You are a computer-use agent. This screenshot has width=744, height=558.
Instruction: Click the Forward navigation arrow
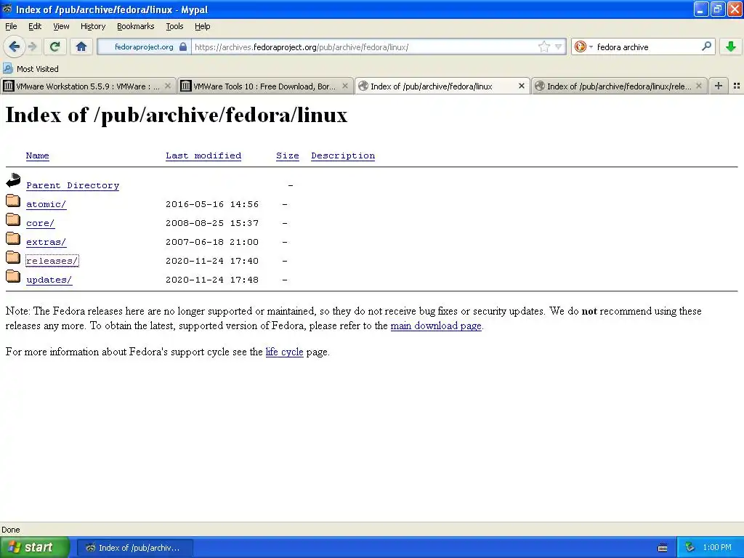tap(32, 46)
